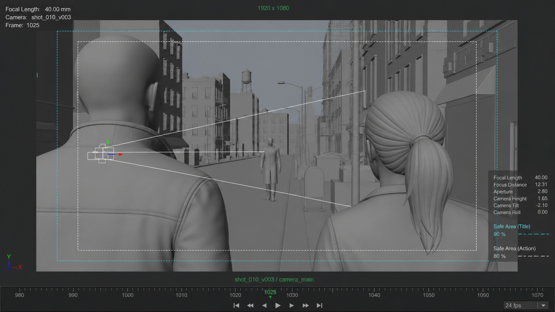Click the XYZ orientation axis indicator
555x312 pixels.
(x=14, y=262)
